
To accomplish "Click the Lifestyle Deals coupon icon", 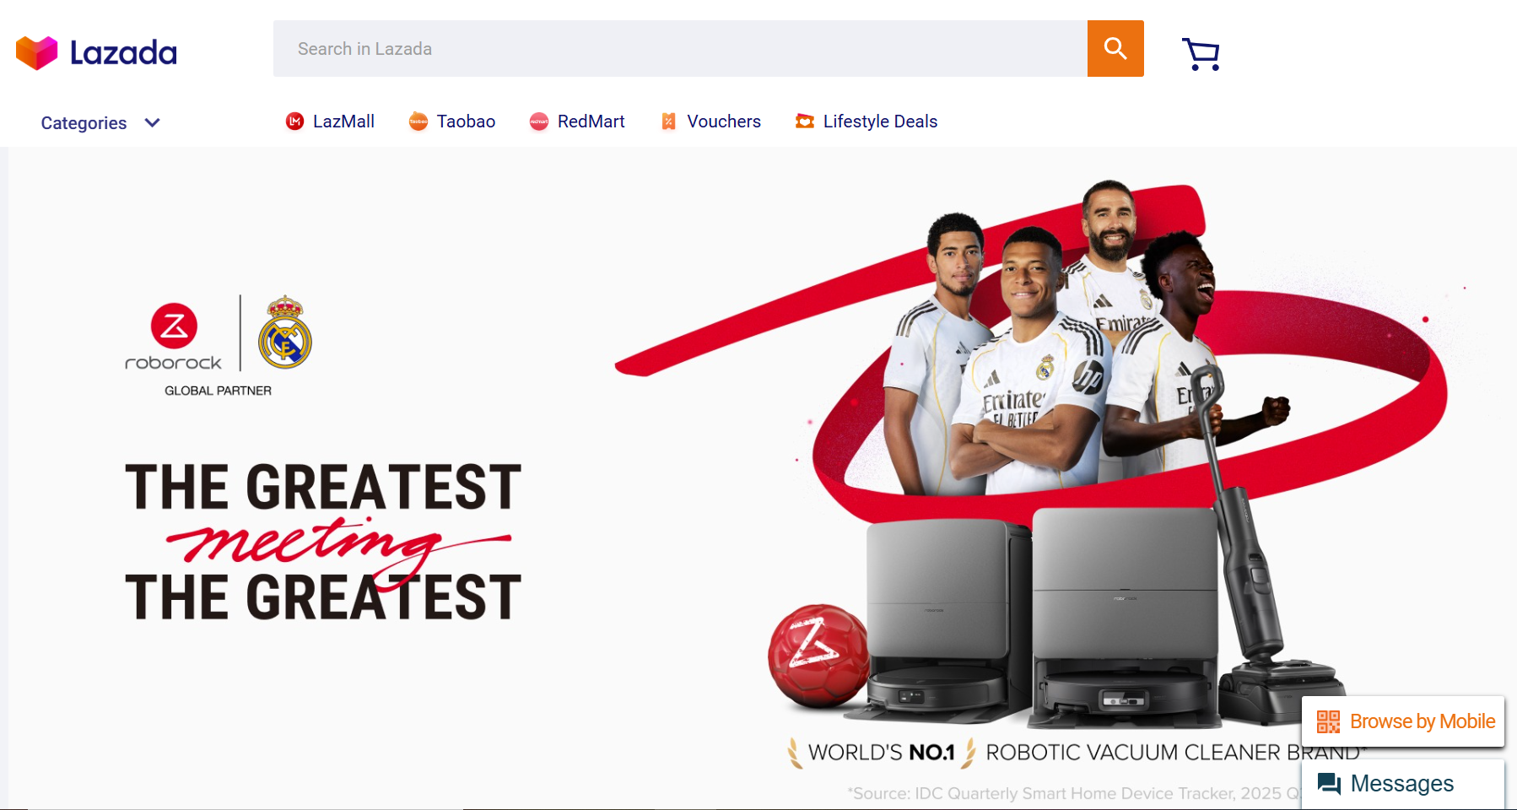I will click(x=805, y=121).
